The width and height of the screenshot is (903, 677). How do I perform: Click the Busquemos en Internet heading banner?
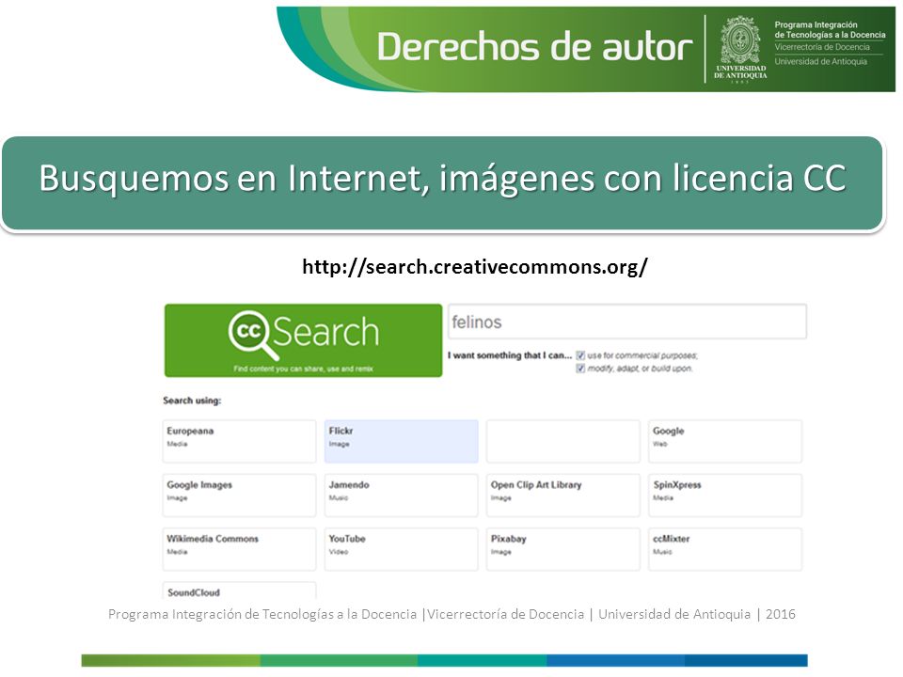442,183
